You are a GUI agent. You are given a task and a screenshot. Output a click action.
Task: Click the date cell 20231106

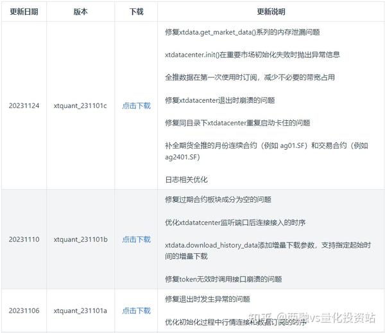(24, 310)
